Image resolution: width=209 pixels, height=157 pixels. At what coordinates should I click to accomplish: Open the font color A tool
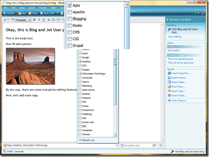[49, 20]
